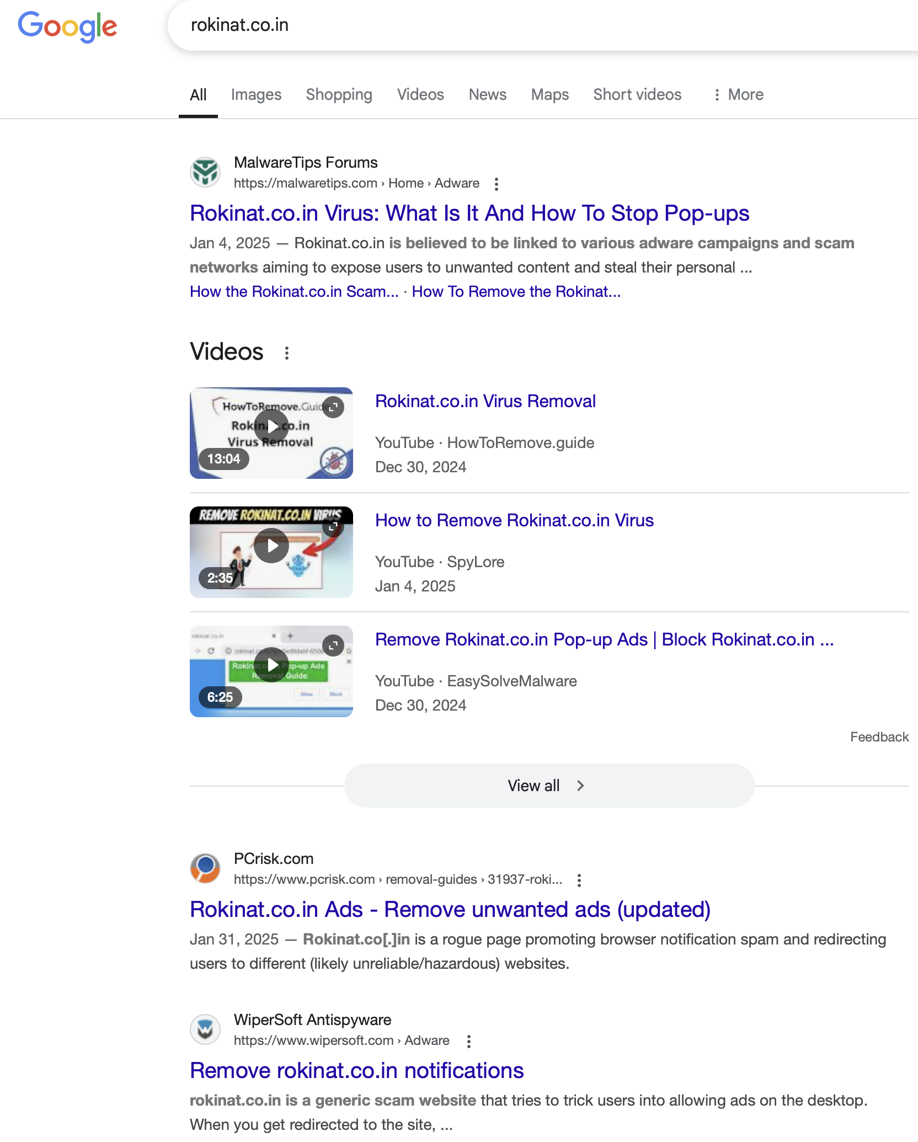This screenshot has height=1142, width=918.
Task: Click the search box containing rokinat.co.in
Action: coord(543,25)
